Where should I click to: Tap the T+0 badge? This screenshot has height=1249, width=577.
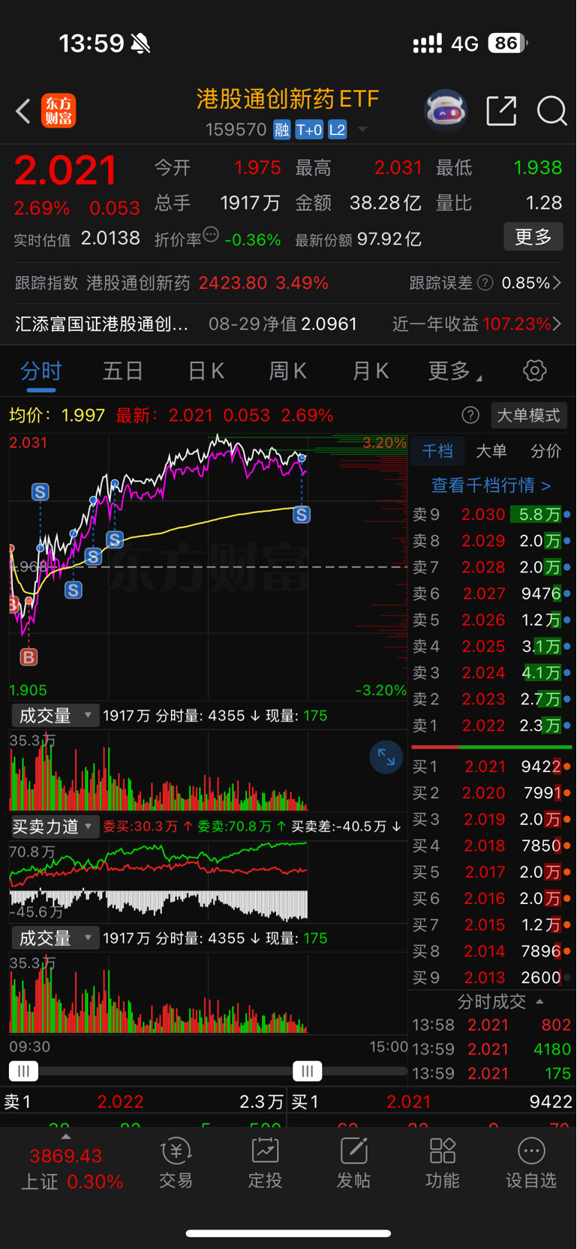[309, 131]
